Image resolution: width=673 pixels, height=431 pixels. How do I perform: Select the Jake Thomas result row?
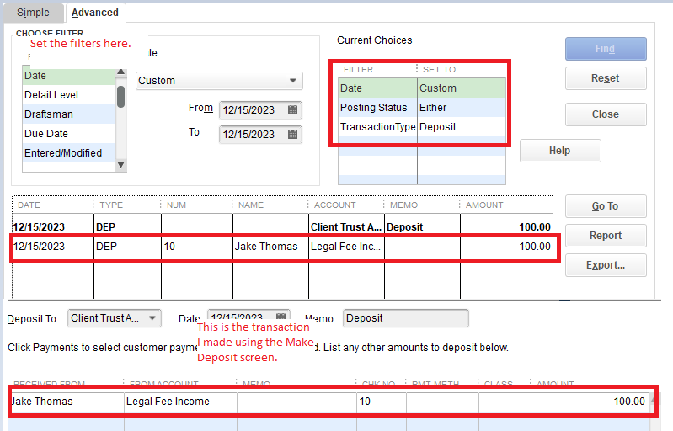click(x=282, y=247)
